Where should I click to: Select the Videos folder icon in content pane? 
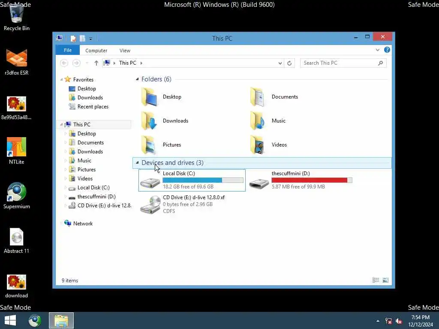point(258,145)
